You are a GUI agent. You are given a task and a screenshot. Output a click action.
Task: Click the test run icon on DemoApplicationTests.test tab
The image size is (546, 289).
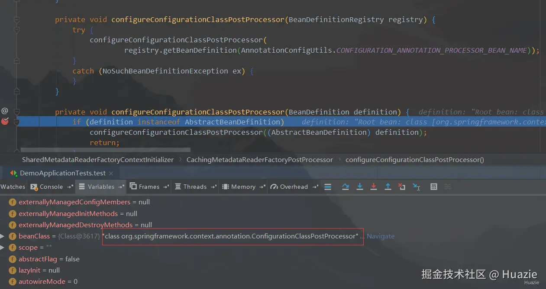(13, 173)
